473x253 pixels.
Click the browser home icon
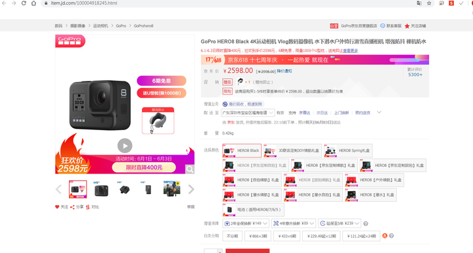[x=34, y=3]
